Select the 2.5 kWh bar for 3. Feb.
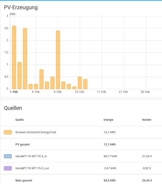 pos(25,58)
